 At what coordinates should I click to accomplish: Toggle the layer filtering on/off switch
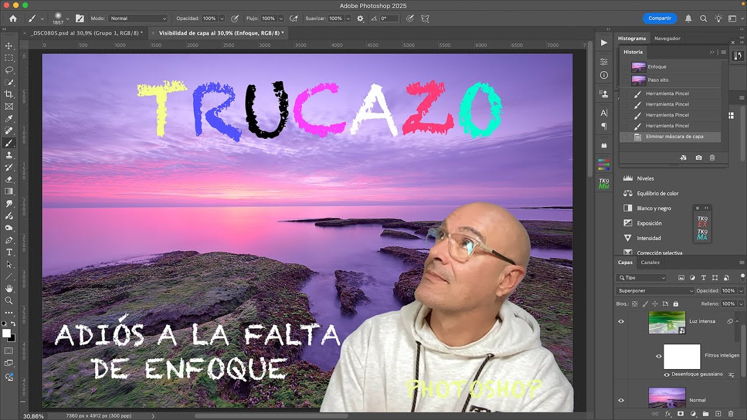(742, 276)
